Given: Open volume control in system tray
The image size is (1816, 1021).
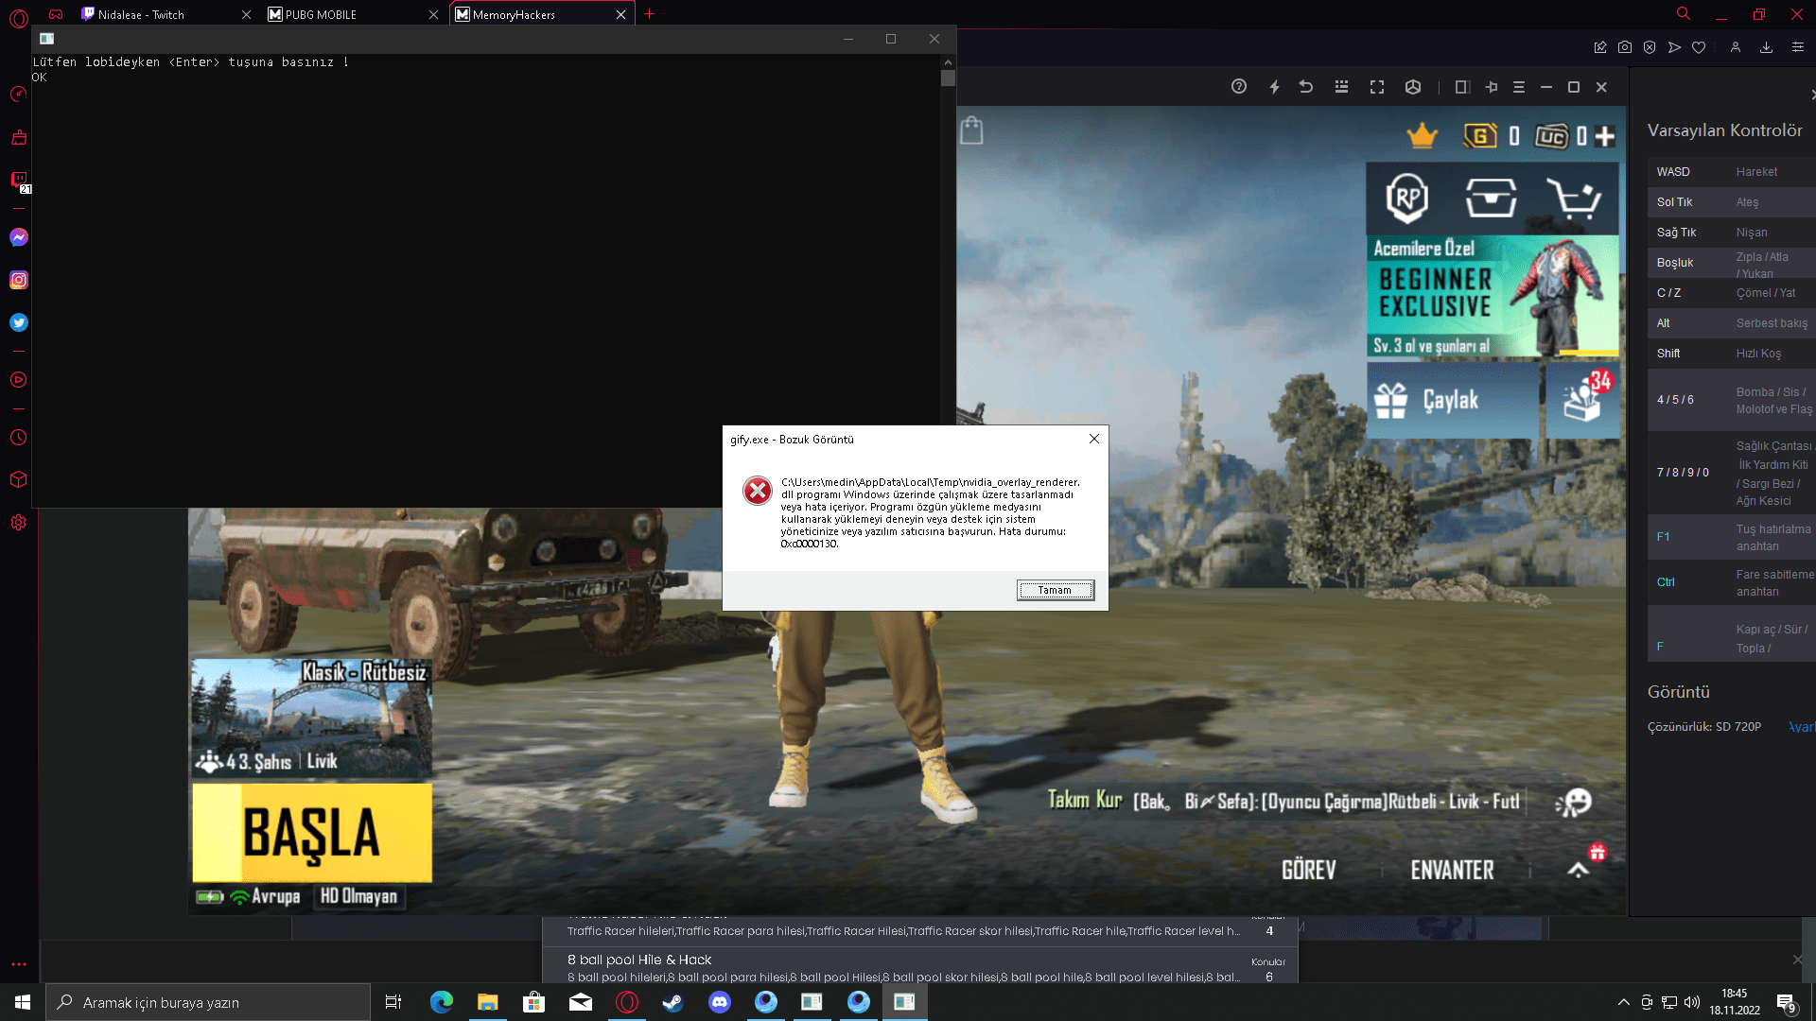Looking at the screenshot, I should [1692, 1002].
